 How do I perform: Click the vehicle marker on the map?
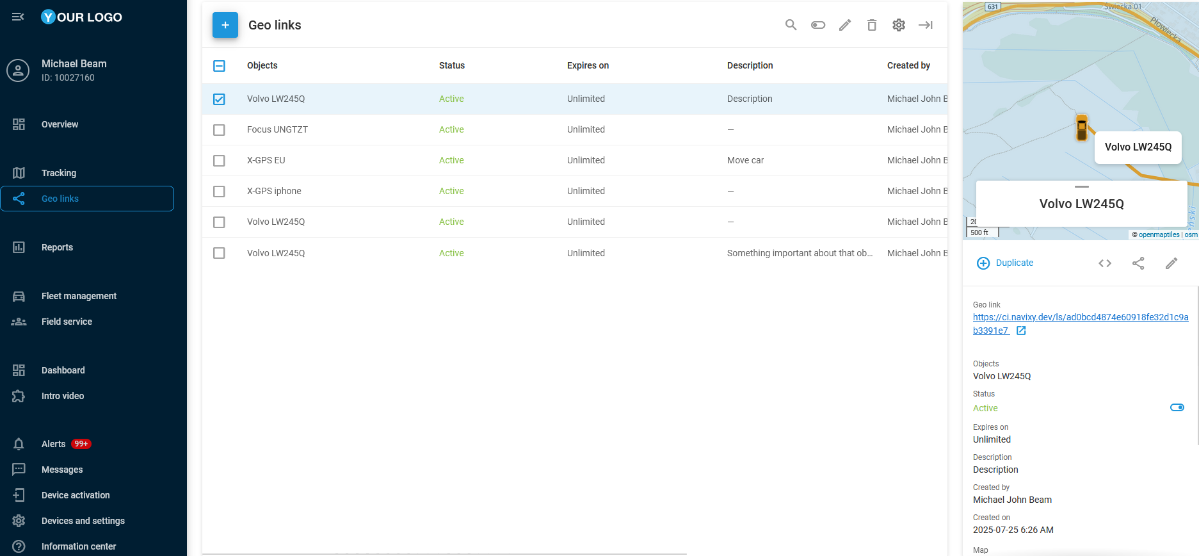point(1081,127)
